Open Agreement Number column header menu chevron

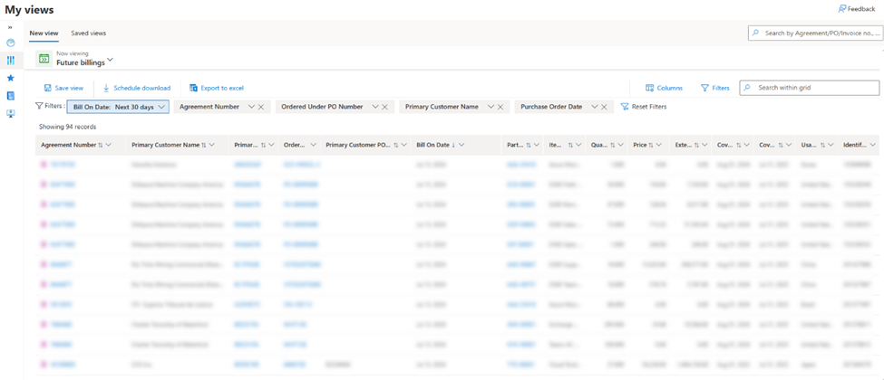(x=108, y=145)
